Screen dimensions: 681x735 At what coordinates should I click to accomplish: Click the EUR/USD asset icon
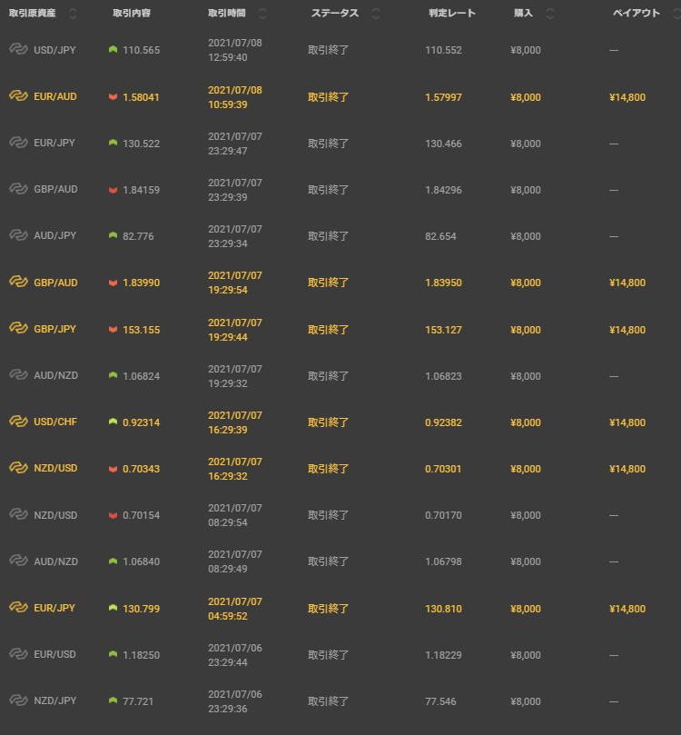point(18,654)
